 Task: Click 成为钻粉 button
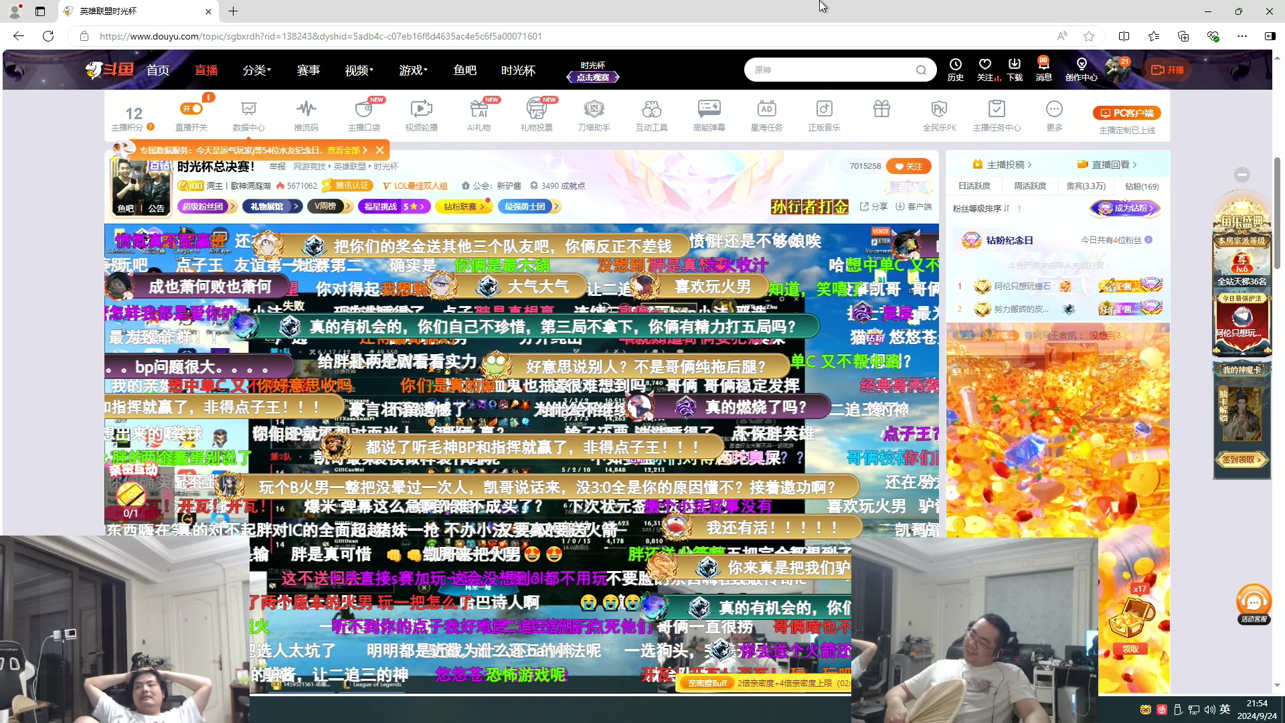1125,208
